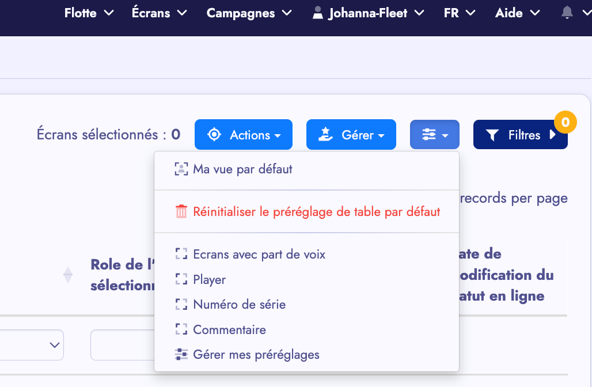The width and height of the screenshot is (592, 387).
Task: Expand the FR language selector
Action: [460, 13]
